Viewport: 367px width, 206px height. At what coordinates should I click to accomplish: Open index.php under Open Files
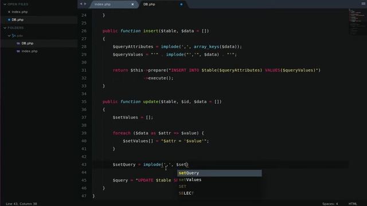tap(19, 12)
